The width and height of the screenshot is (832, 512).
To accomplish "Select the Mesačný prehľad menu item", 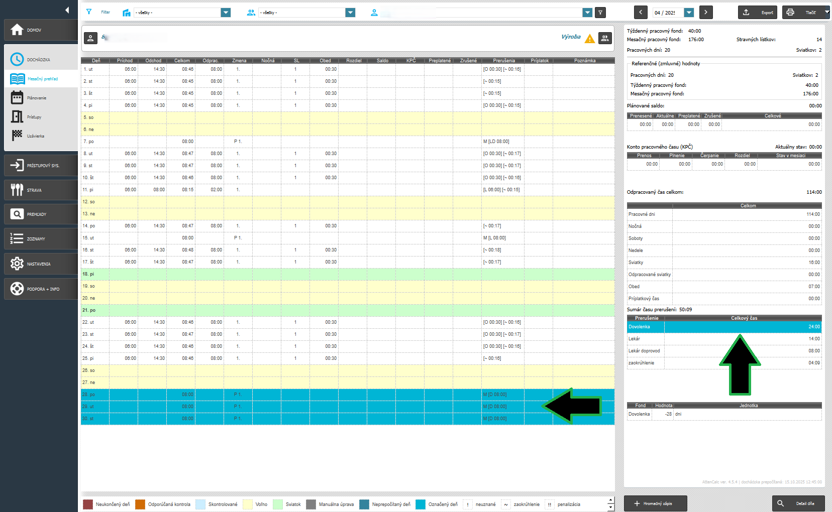I will point(42,79).
